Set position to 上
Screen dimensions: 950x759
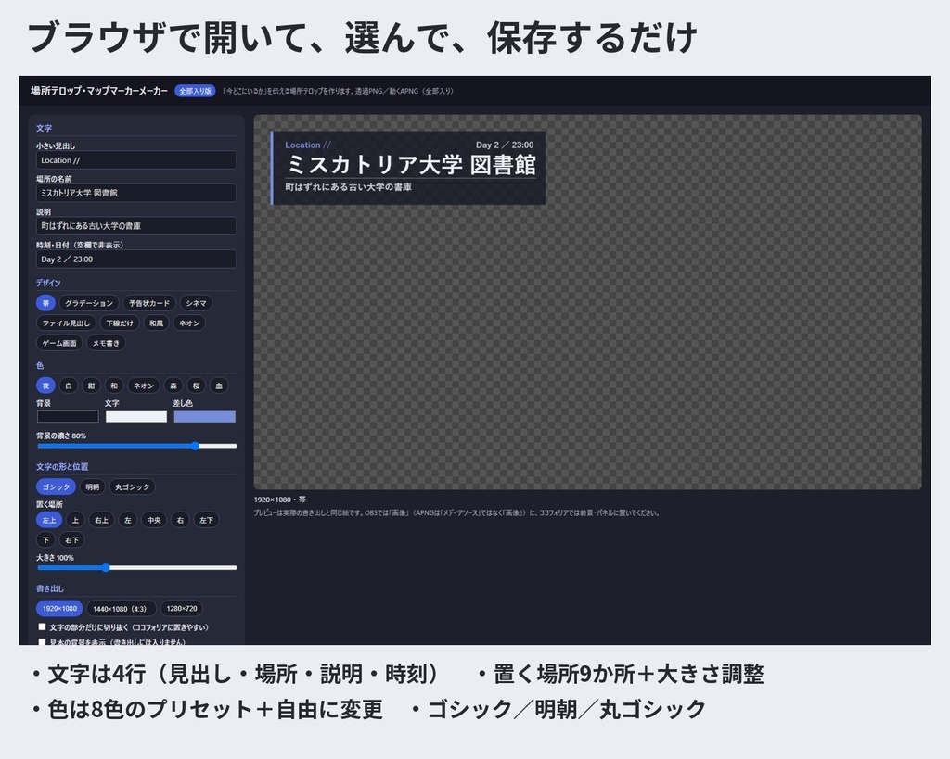pos(75,520)
